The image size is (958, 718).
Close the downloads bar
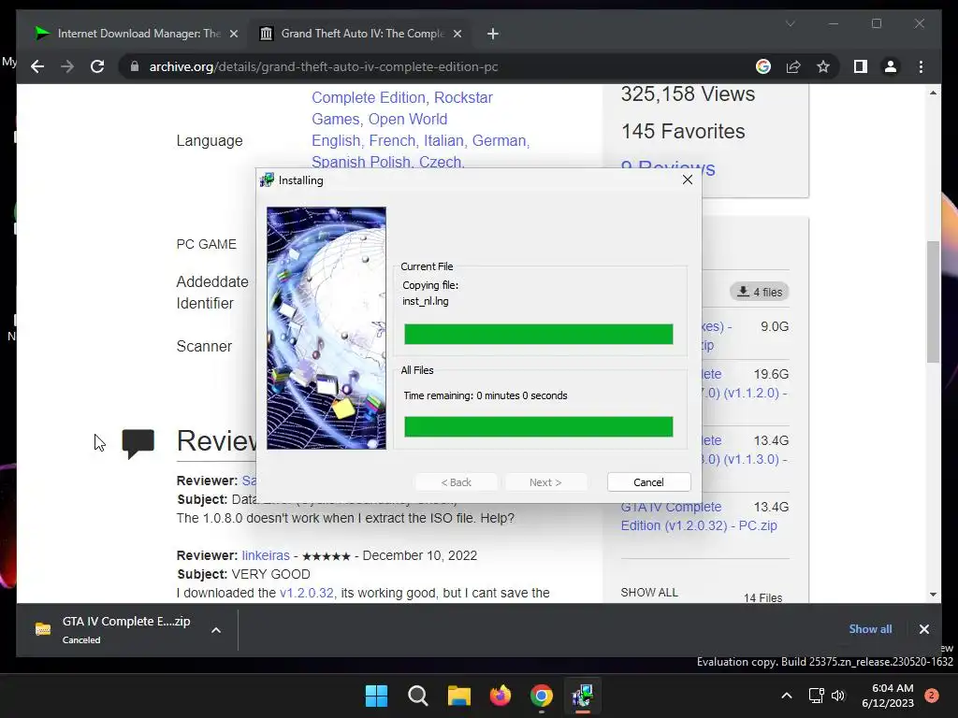(923, 629)
